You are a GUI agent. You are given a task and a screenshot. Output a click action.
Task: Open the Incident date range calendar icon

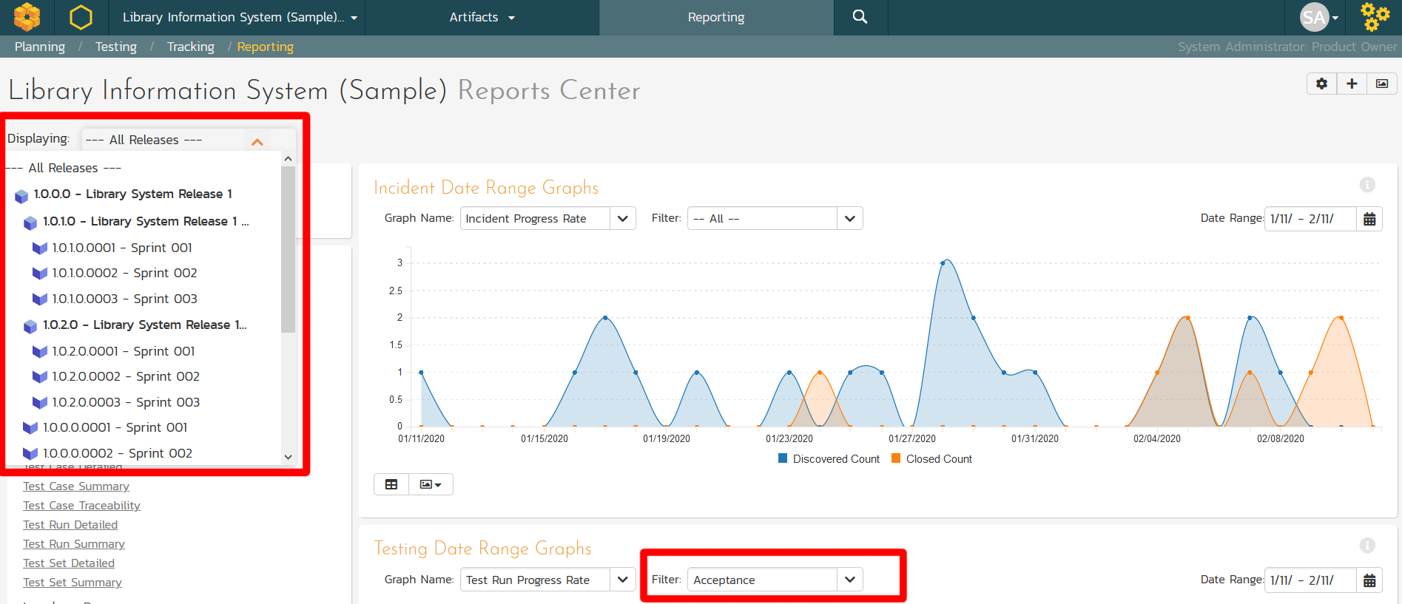coord(1369,219)
